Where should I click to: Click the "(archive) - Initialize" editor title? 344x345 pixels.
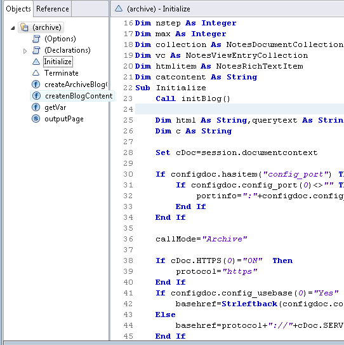159,9
